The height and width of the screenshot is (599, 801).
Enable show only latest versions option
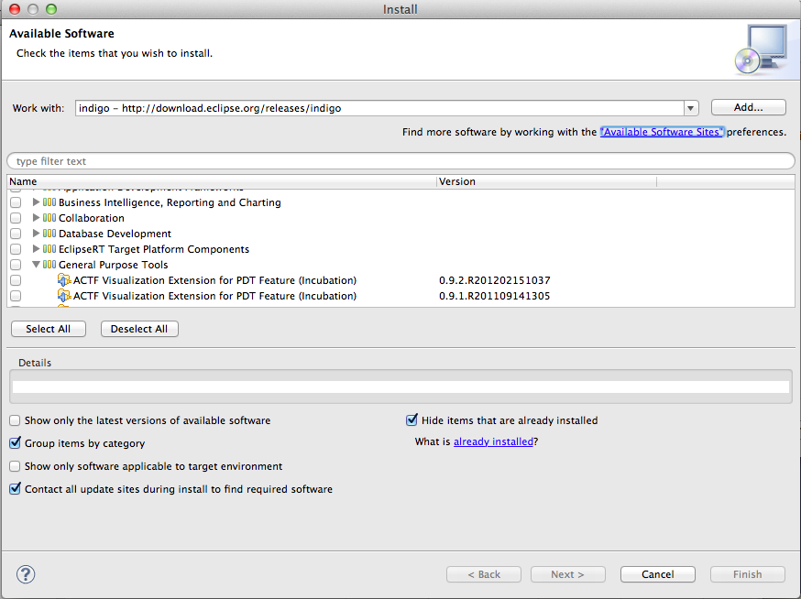point(15,420)
